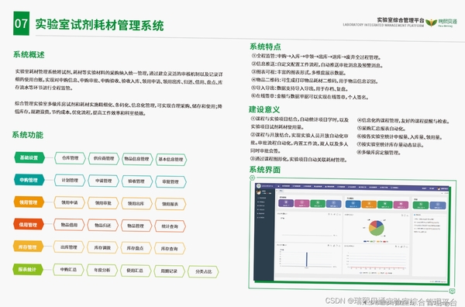Viewport: 465px width, 307px height.
Task: Click the yellow 库存管理 category tag
Action: 28,247
